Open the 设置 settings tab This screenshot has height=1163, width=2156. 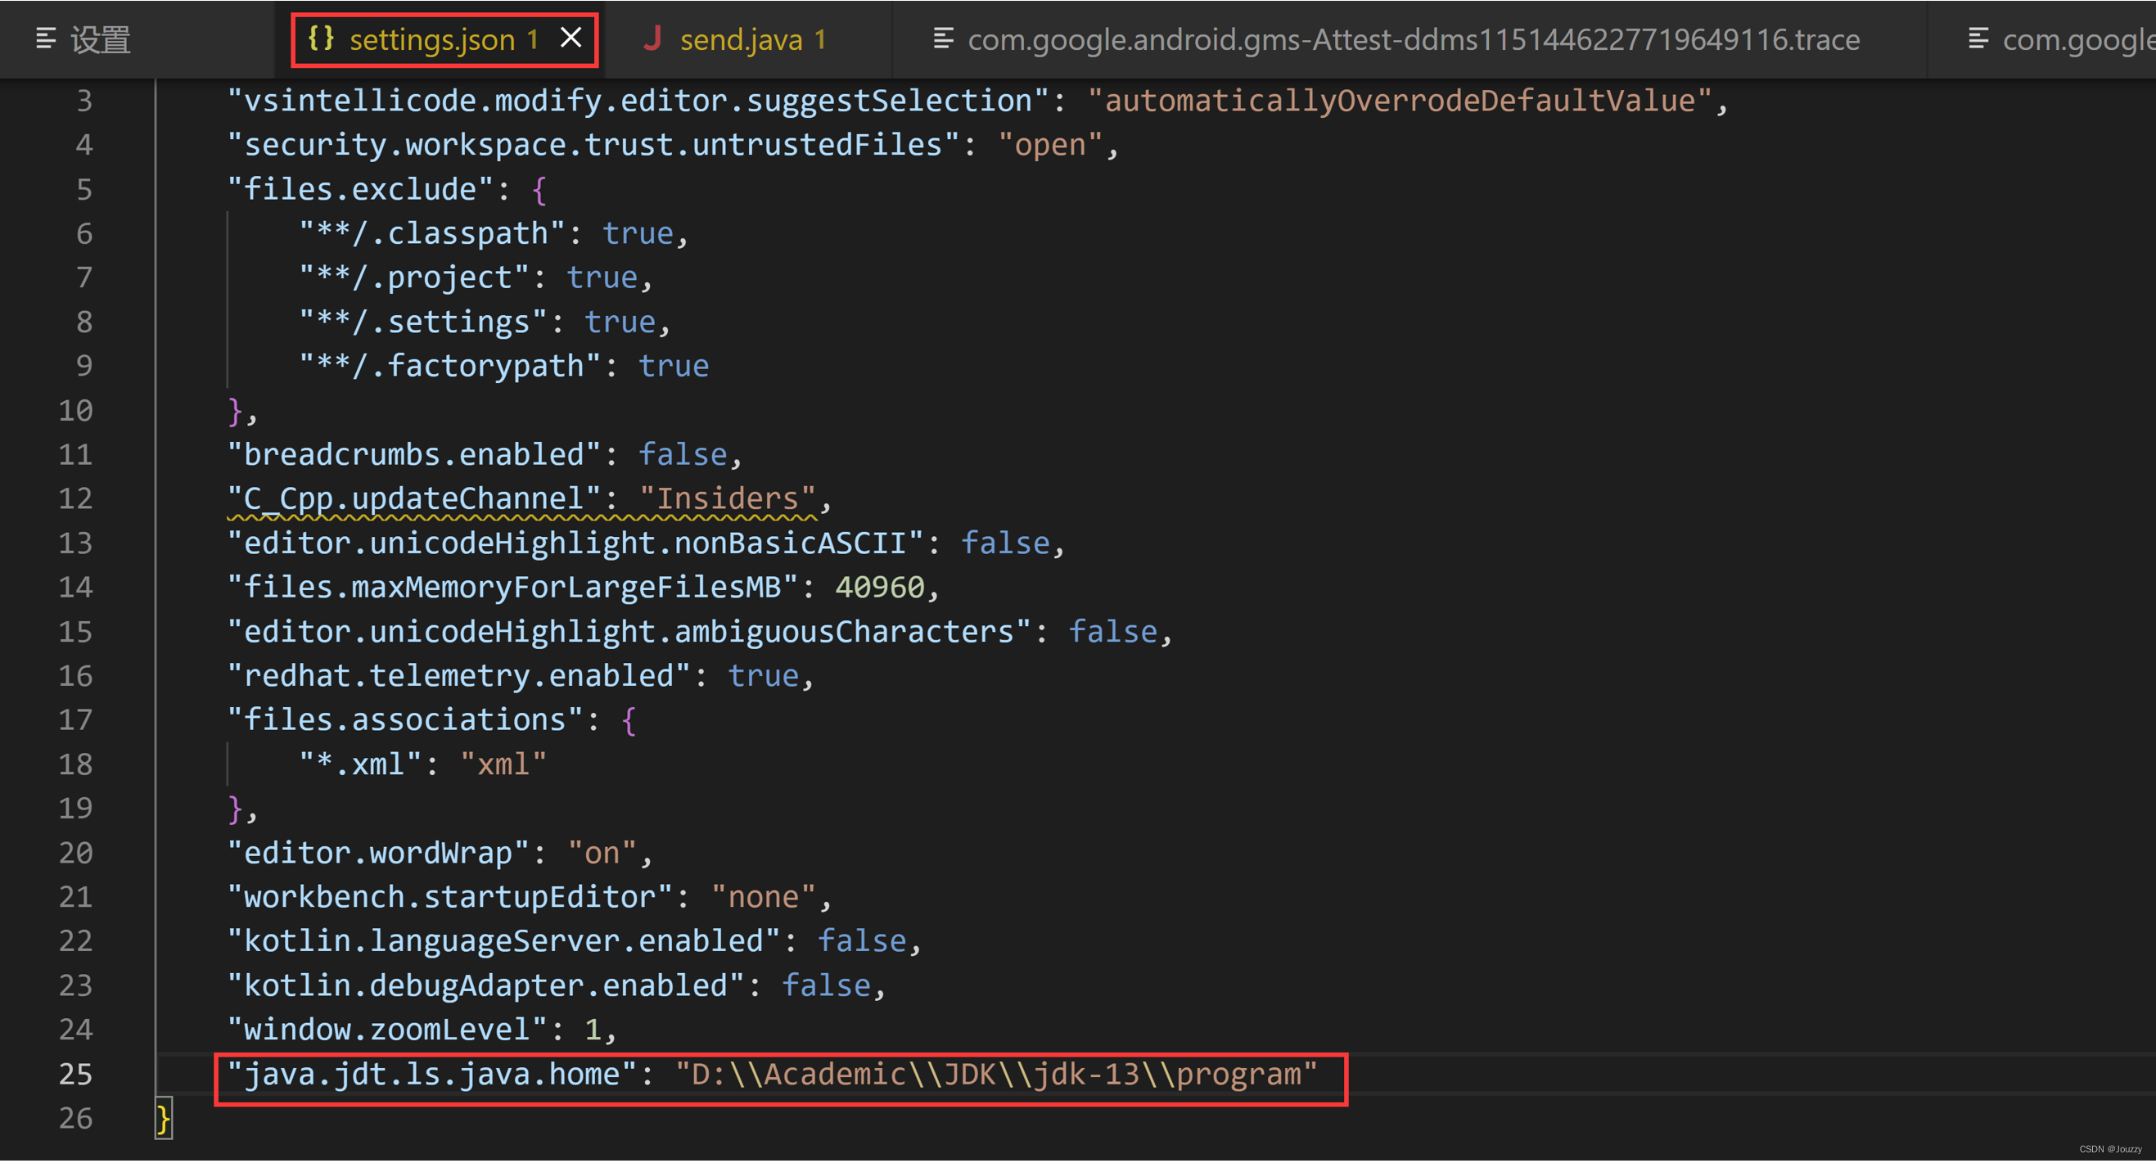pyautogui.click(x=101, y=40)
